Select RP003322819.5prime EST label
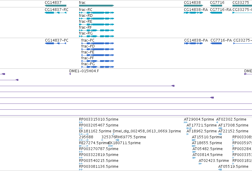Image resolution: width=252 pixels, height=171 pixels. click(99, 155)
